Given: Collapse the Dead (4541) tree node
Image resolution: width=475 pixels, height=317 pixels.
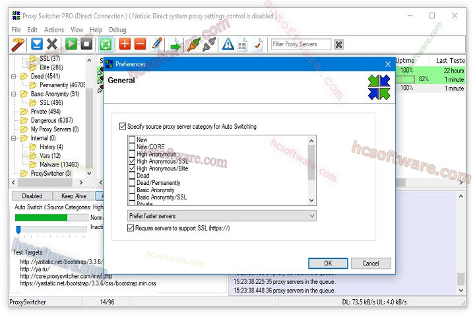Looking at the screenshot, I should [x=14, y=77].
